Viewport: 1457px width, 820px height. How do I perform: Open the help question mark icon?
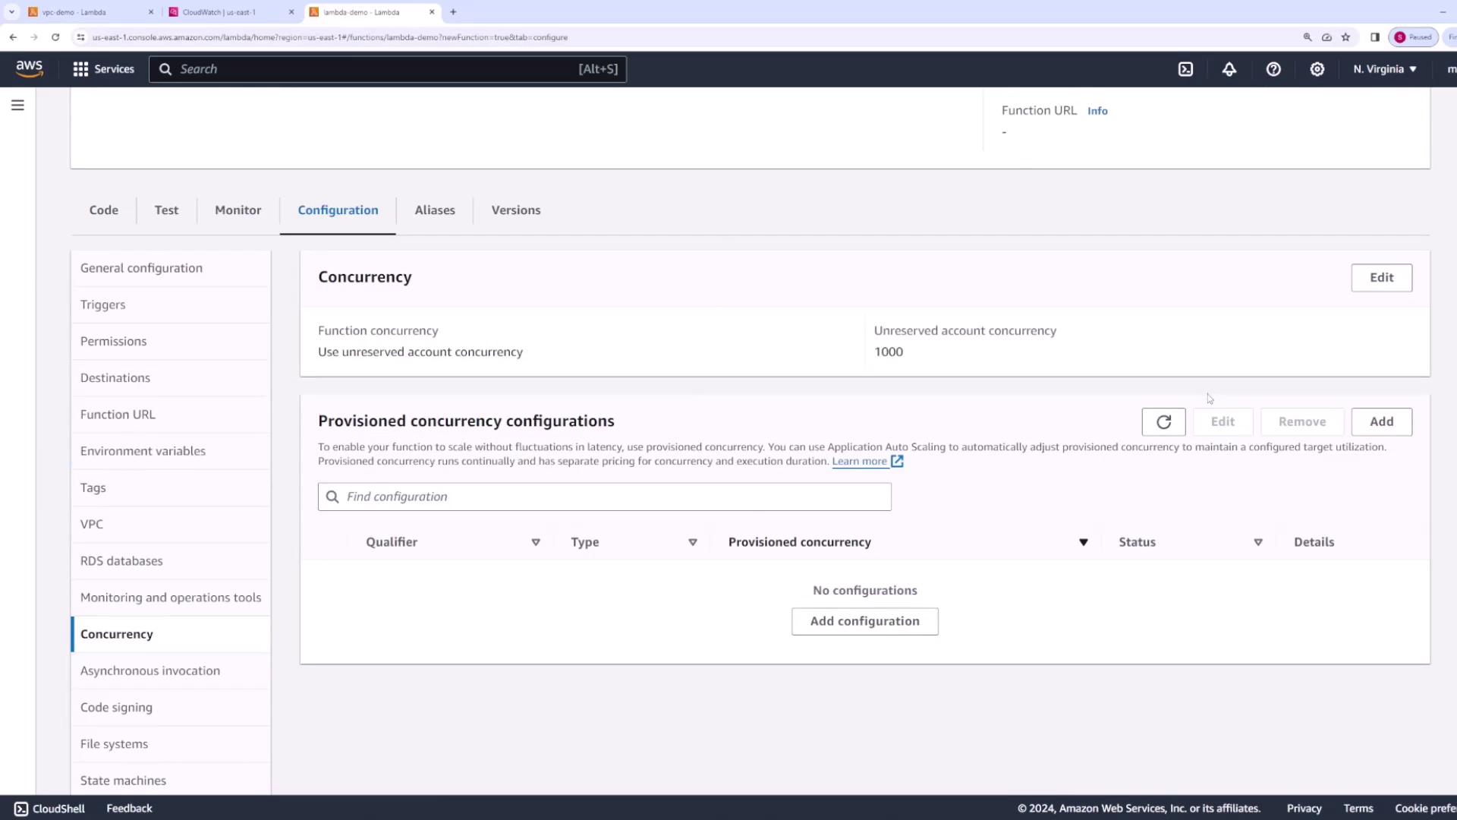pyautogui.click(x=1273, y=69)
